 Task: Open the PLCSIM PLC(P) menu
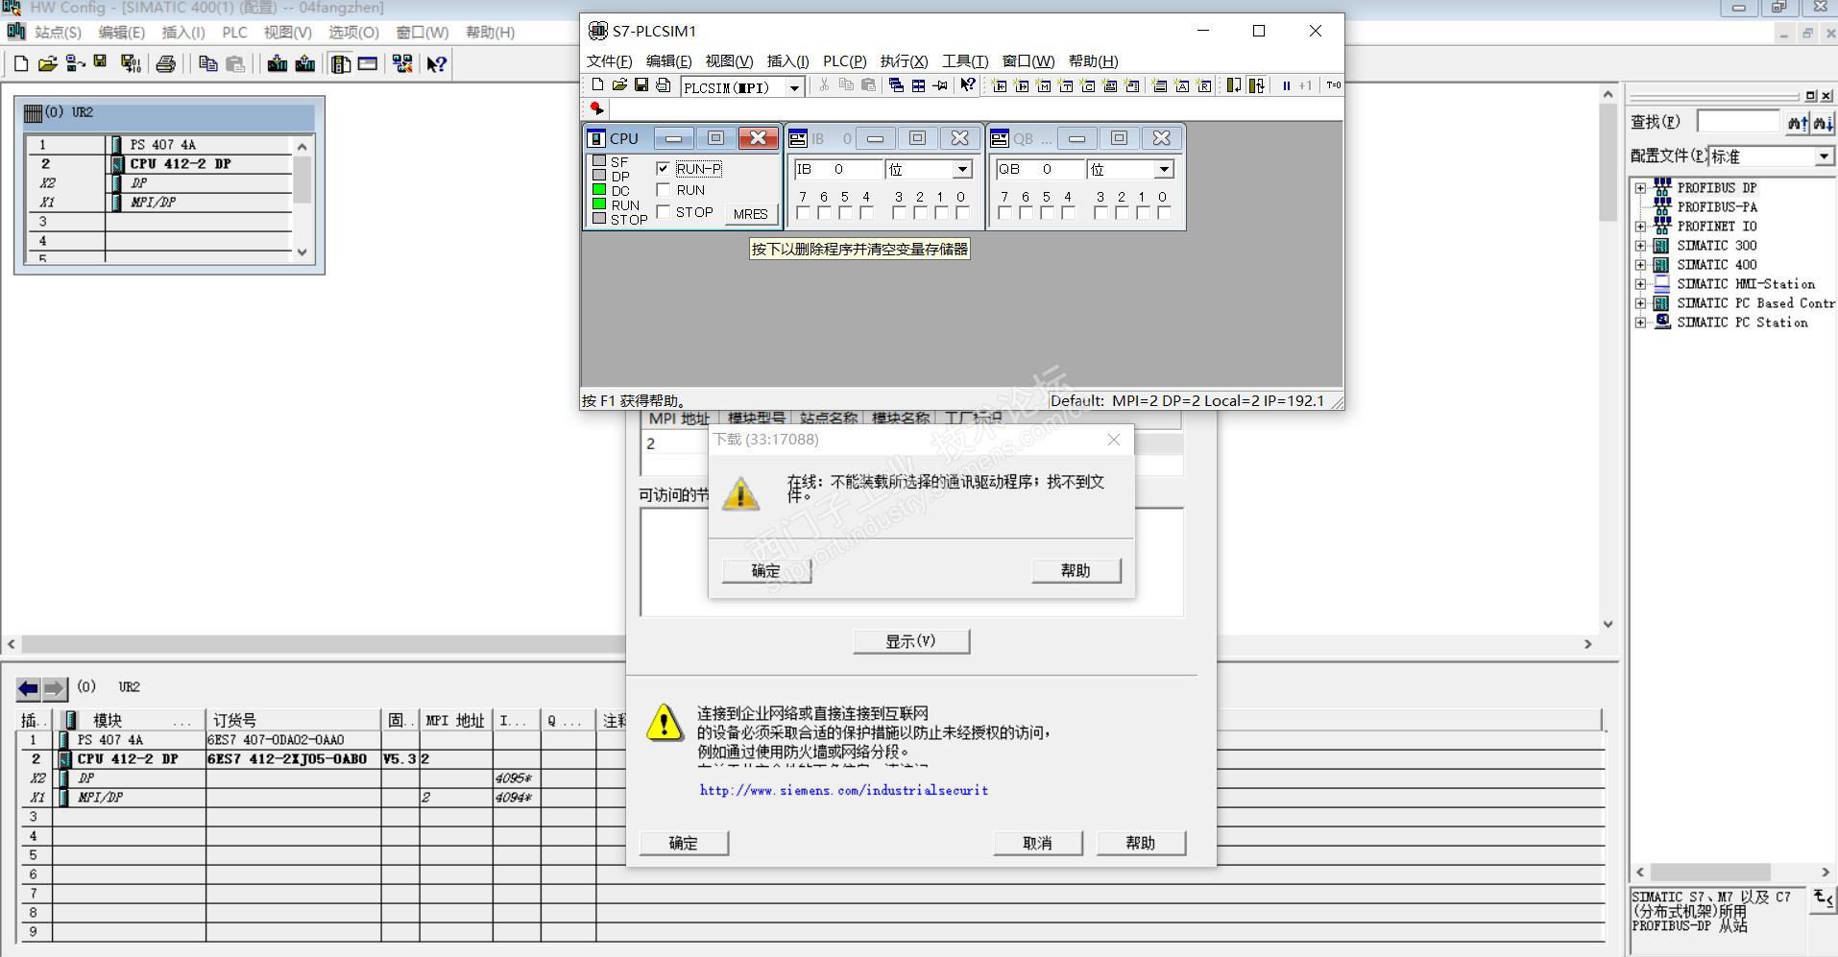tap(845, 60)
